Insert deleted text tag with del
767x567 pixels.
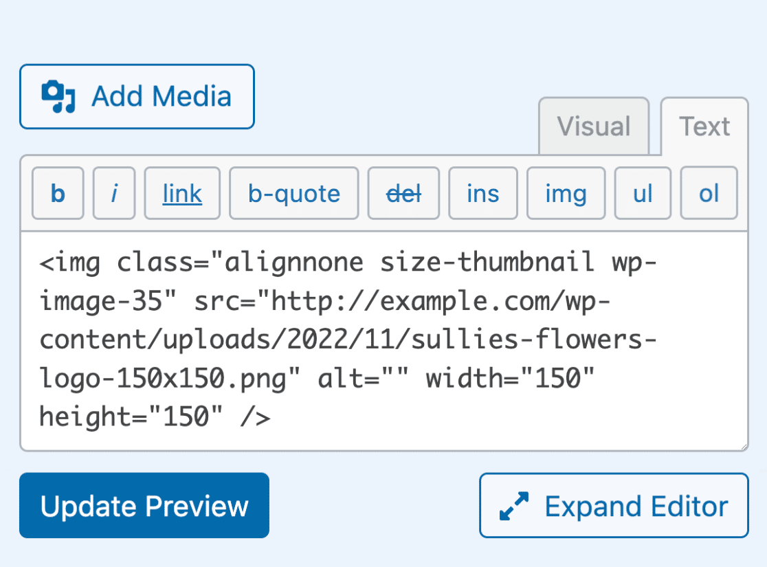(403, 194)
